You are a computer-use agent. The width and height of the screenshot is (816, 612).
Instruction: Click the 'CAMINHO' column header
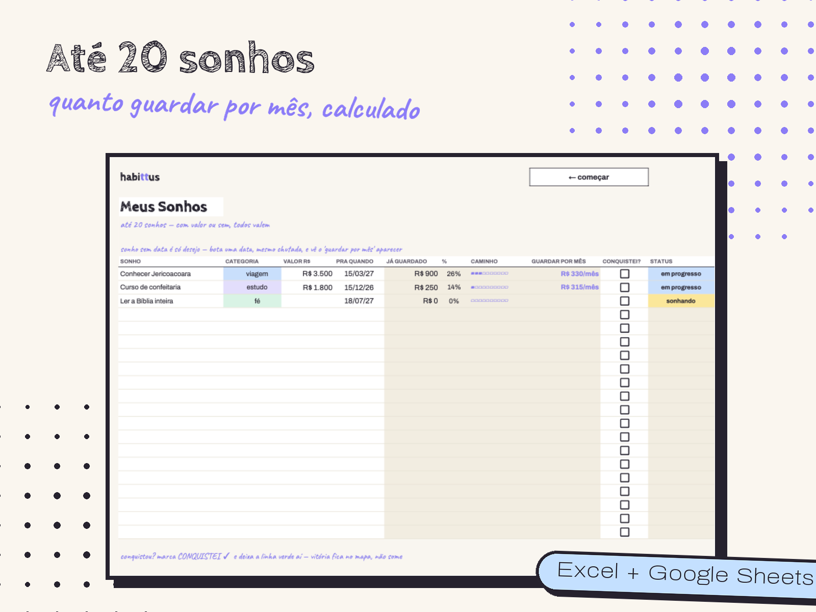[x=484, y=261]
